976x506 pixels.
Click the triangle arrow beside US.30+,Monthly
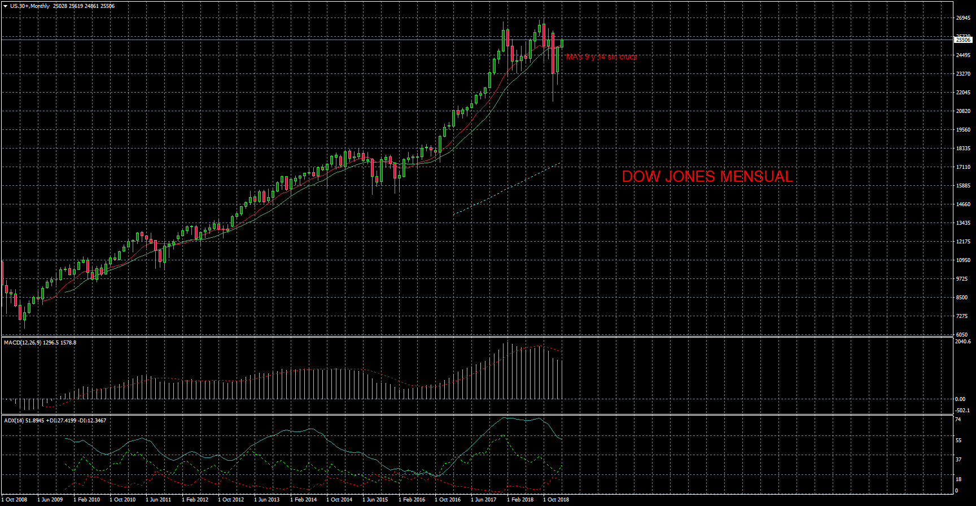pos(5,6)
